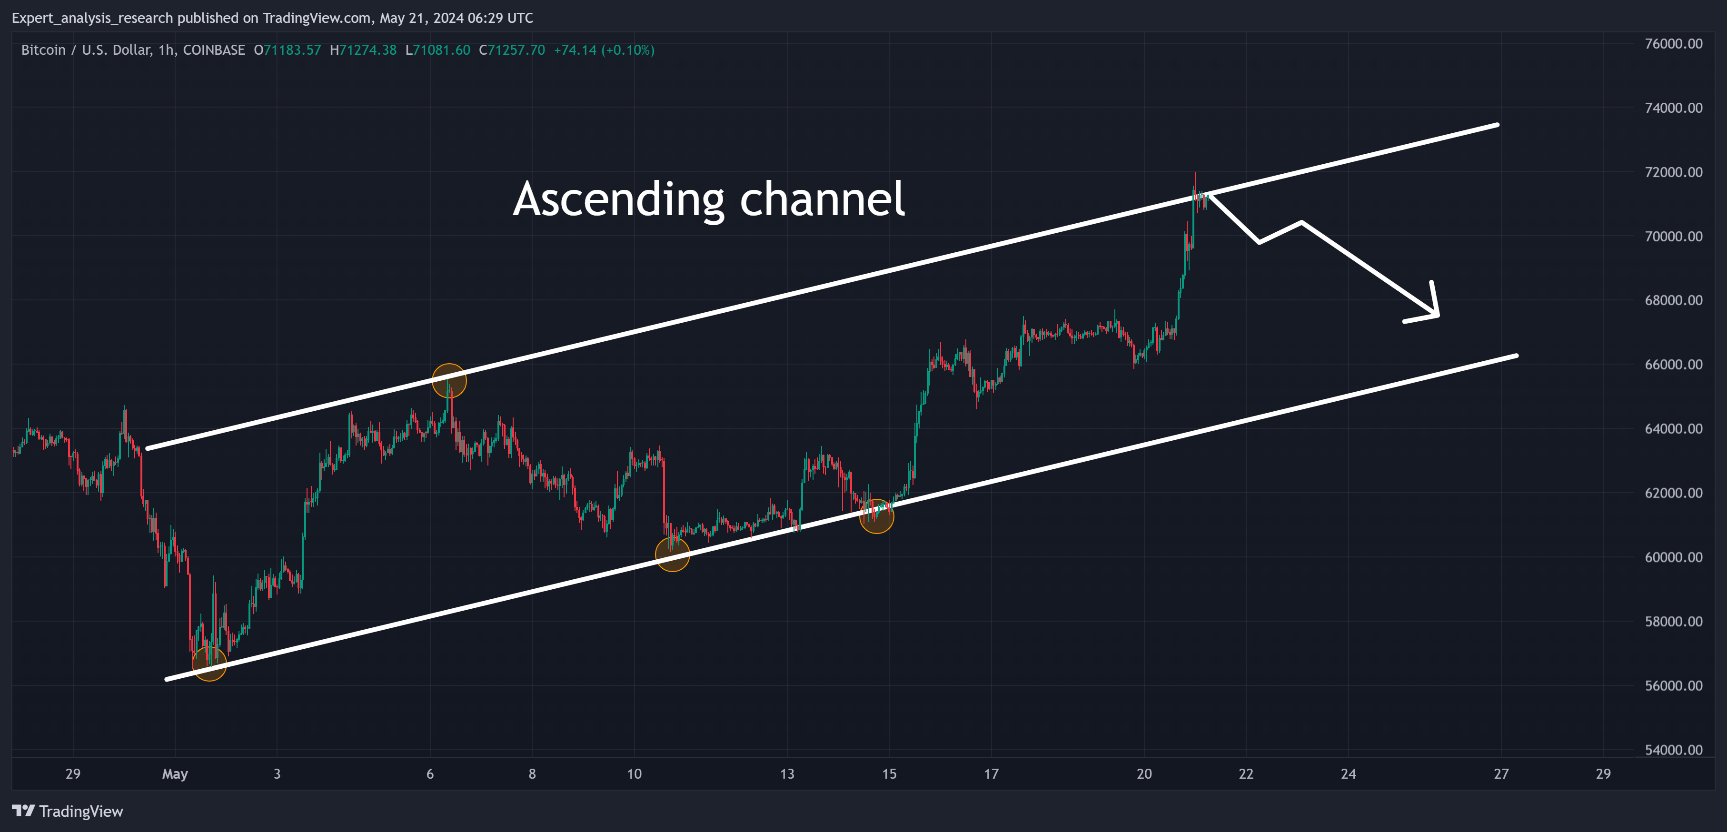Image resolution: width=1727 pixels, height=832 pixels.
Task: Click the '10' date axis label
Action: click(634, 773)
